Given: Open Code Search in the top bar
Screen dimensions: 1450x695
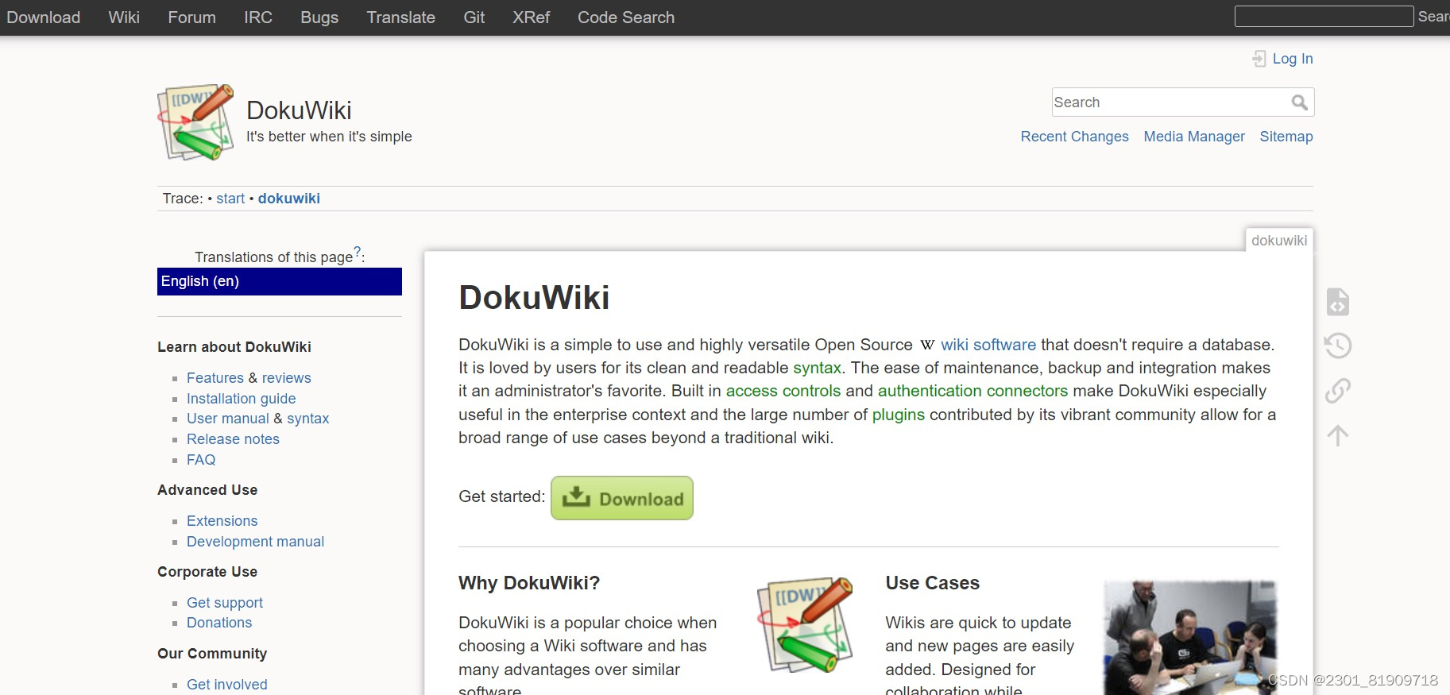Looking at the screenshot, I should tap(626, 17).
